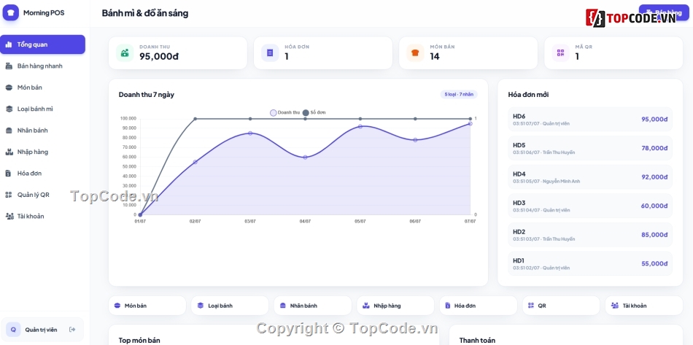Screen dimensions: 693x345
Task: Open invoice HD3 row
Action: [x=590, y=206]
